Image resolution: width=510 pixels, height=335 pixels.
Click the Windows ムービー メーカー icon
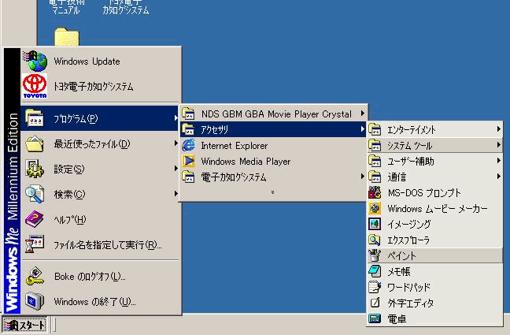coord(375,208)
